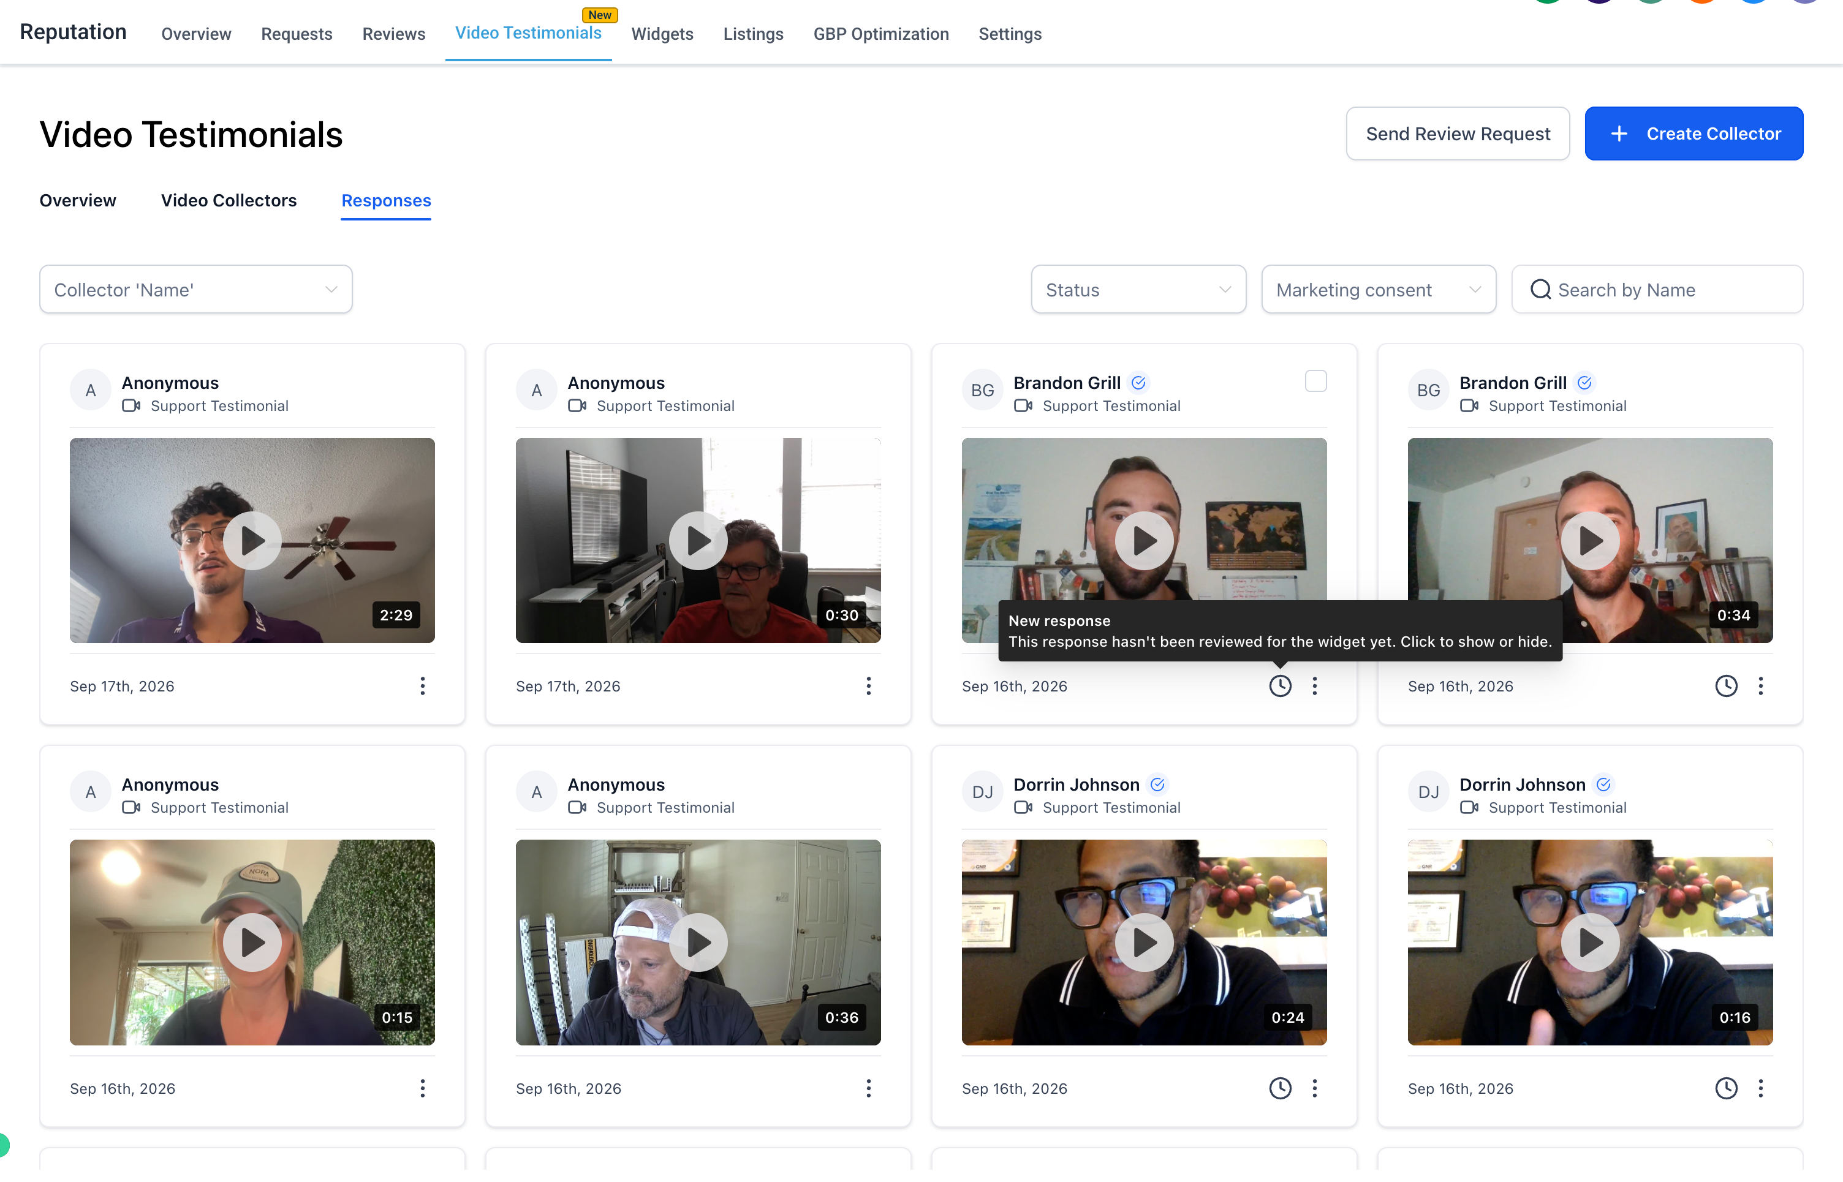Viewport: 1843px width, 1182px height.
Task: Open three-dot menu on Brandon Grill 0:34 card
Action: (x=1761, y=685)
